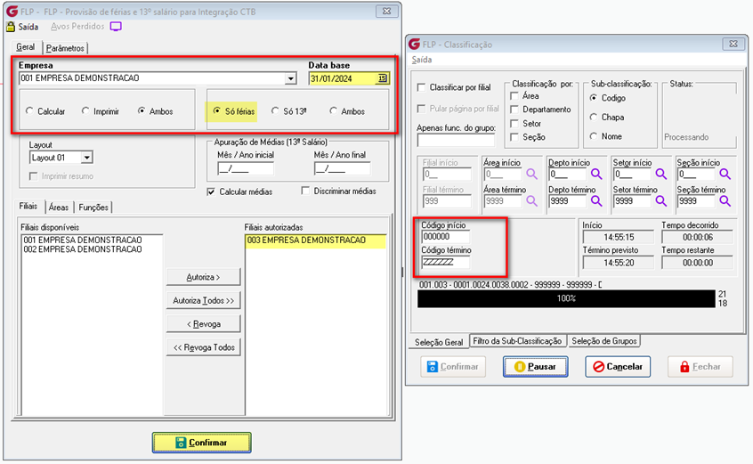The height and width of the screenshot is (464, 753).
Task: Click the Fechar button
Action: 700,367
